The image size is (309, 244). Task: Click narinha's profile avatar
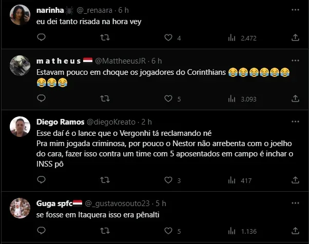20,14
